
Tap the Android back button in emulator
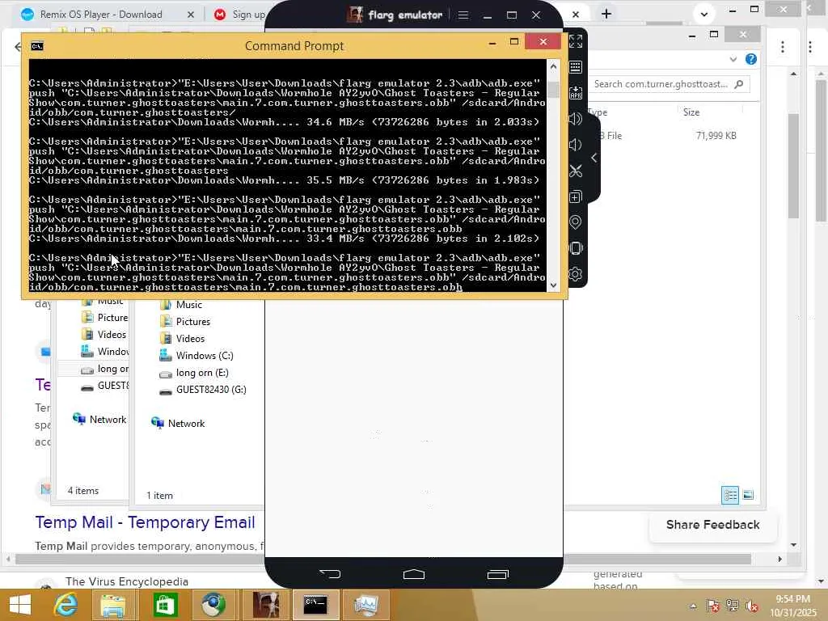pos(330,574)
